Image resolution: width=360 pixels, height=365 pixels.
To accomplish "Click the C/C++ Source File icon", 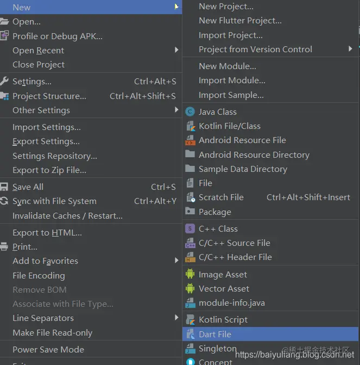I will (190, 243).
